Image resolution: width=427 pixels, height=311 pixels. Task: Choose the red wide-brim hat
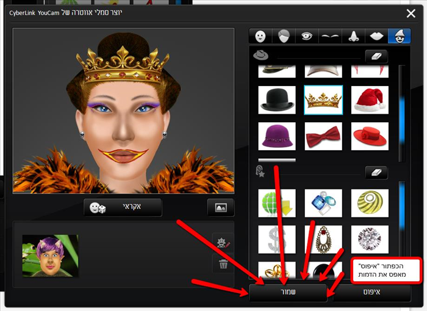pyautogui.click(x=370, y=136)
